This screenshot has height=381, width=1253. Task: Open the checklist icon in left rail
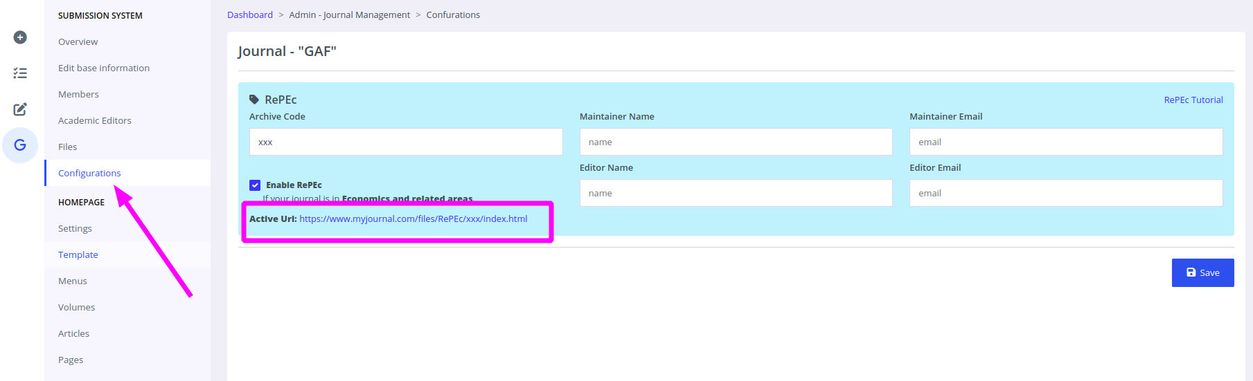coord(20,73)
